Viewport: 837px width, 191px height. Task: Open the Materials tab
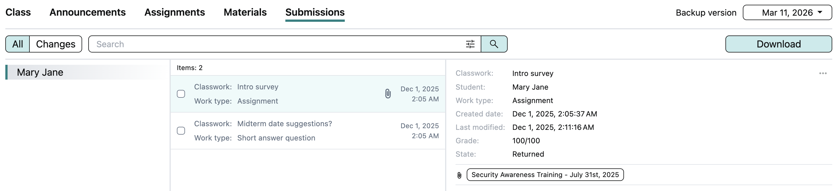pyautogui.click(x=245, y=12)
